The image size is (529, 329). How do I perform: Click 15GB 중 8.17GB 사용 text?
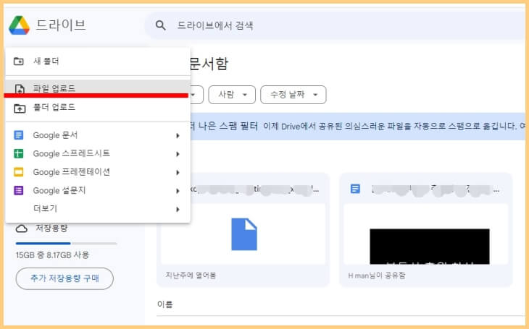(x=52, y=255)
